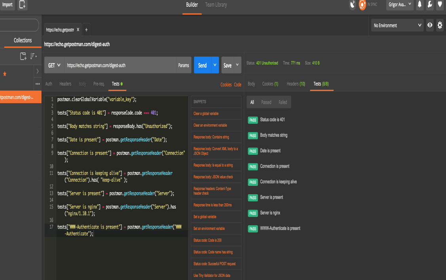Create a new collection with the folder-plus icon
The image size is (446, 280).
tap(23, 56)
